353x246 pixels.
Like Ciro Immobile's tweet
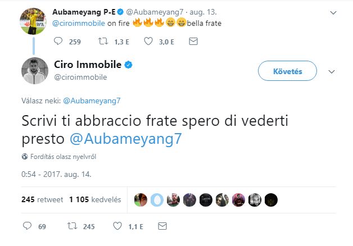coord(117,226)
